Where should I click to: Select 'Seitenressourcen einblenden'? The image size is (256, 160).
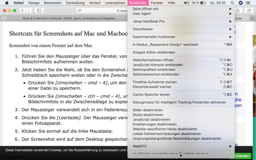[x=181, y=74]
